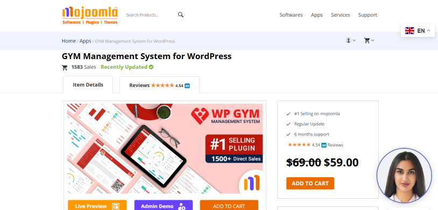
Task: Open the Softwares menu
Action: pyautogui.click(x=291, y=15)
